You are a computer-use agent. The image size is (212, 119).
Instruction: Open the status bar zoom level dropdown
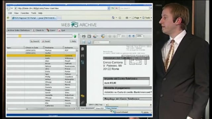151,112
